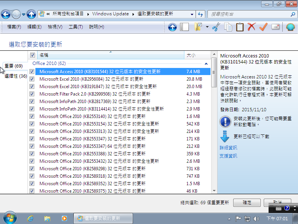Click the orange checkmark icon
This screenshot has height=224, width=298.
(263, 27)
